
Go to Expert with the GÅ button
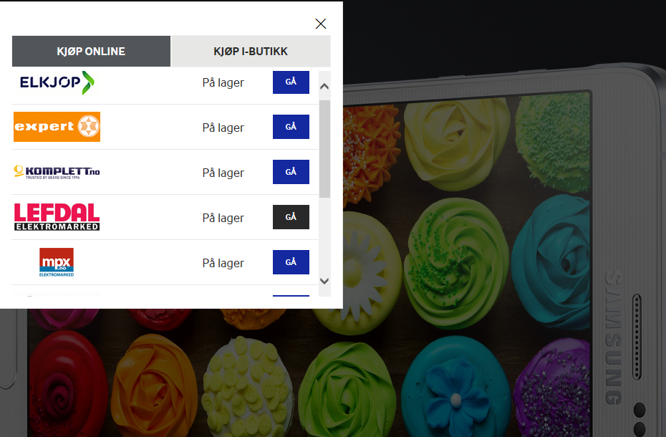[291, 127]
